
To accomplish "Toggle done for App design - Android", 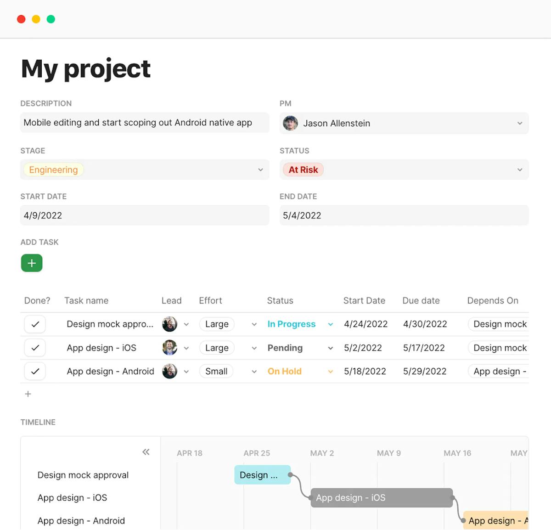I will point(35,371).
